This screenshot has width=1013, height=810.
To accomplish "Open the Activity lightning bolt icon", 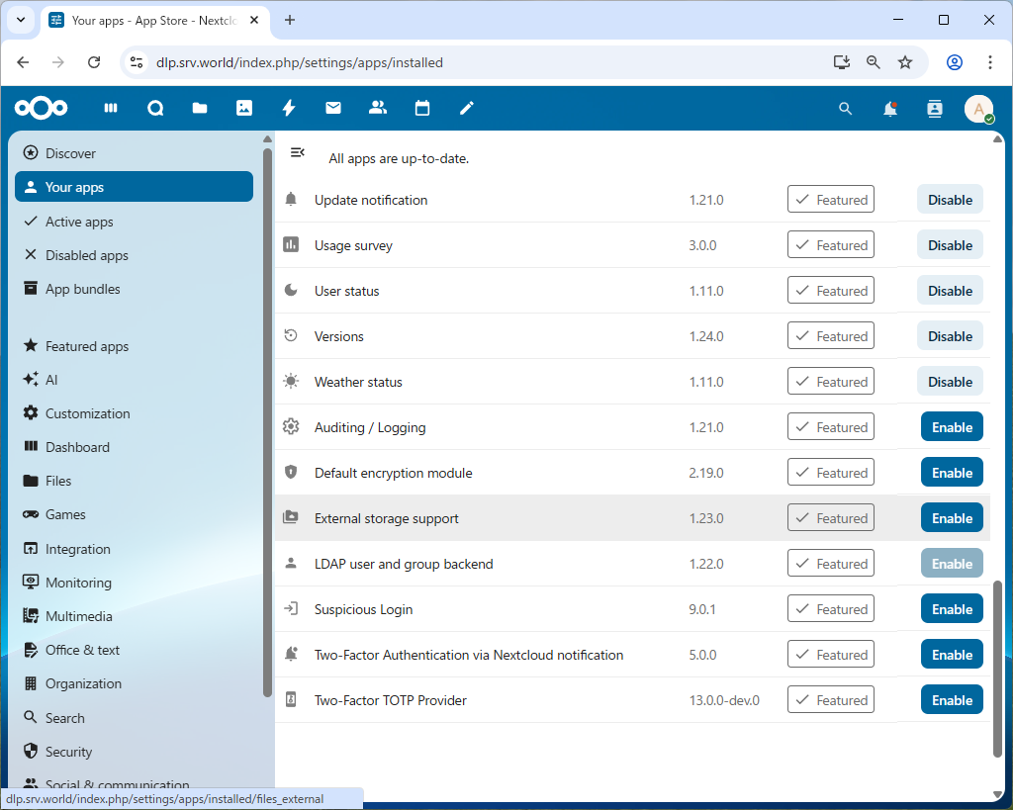I will pyautogui.click(x=289, y=109).
